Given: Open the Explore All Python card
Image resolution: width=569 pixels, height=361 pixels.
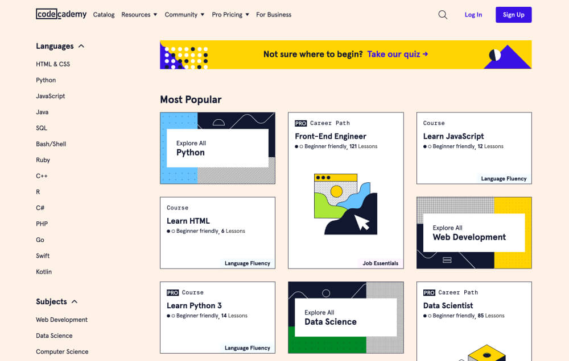Looking at the screenshot, I should pyautogui.click(x=218, y=148).
